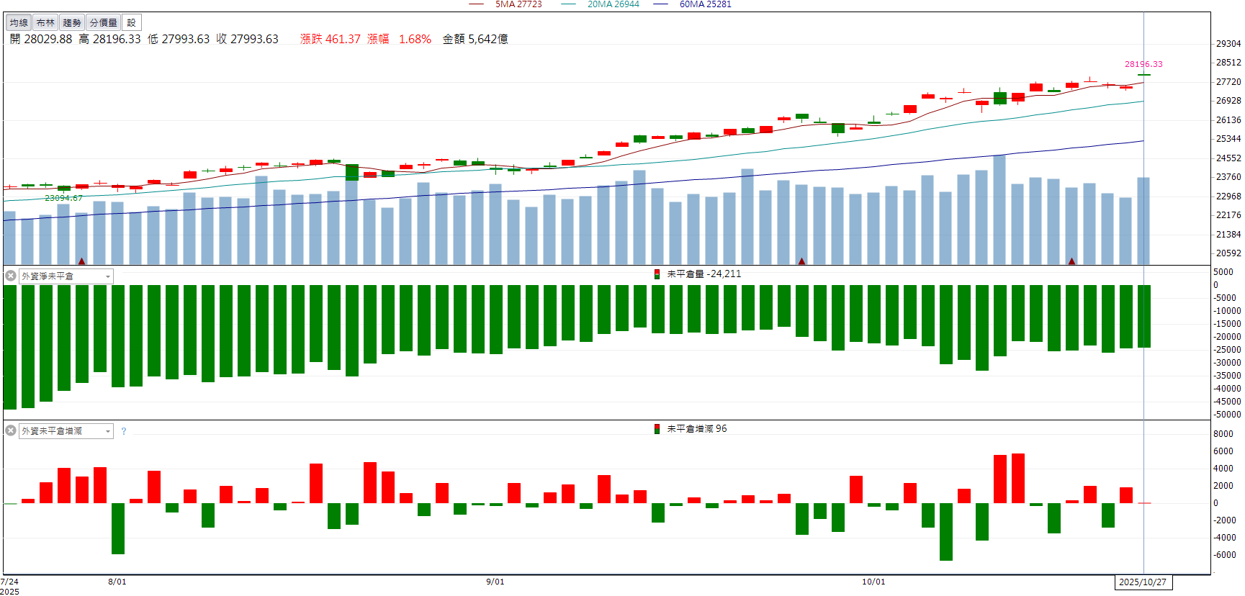Click the 收 27993.63 close price
1245x596 pixels.
click(x=247, y=39)
